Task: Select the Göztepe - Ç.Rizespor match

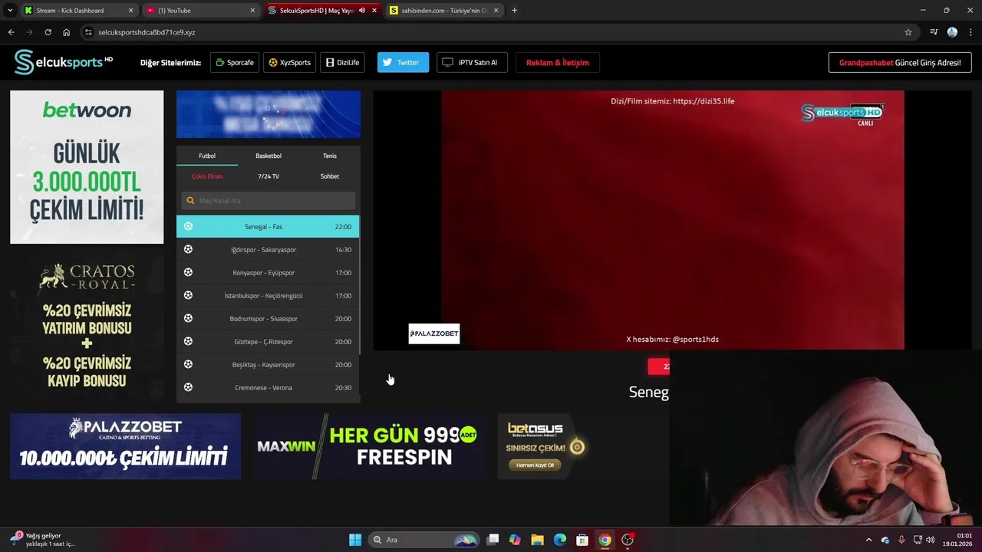Action: coord(268,341)
